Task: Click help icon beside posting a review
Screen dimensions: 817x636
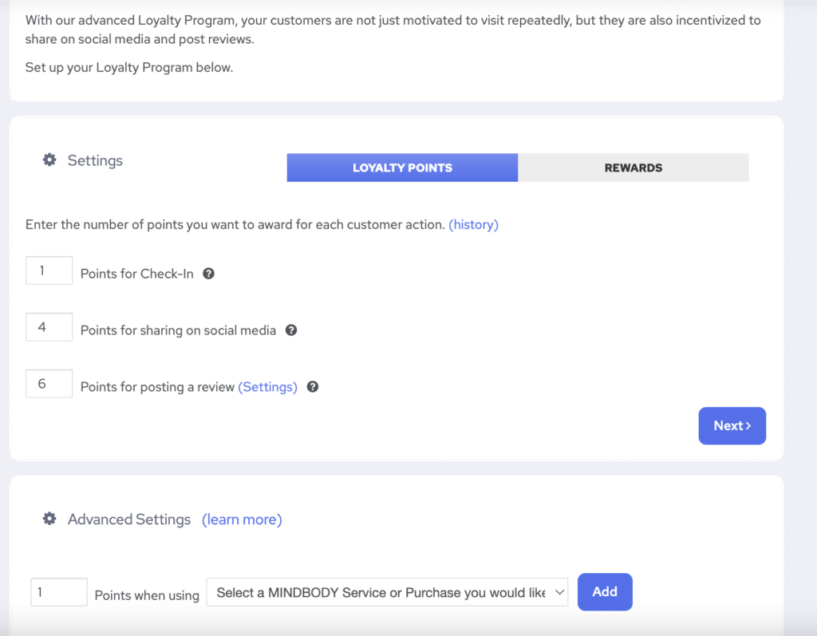Action: 313,387
